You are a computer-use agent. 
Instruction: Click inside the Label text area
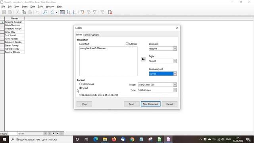pos(108,61)
